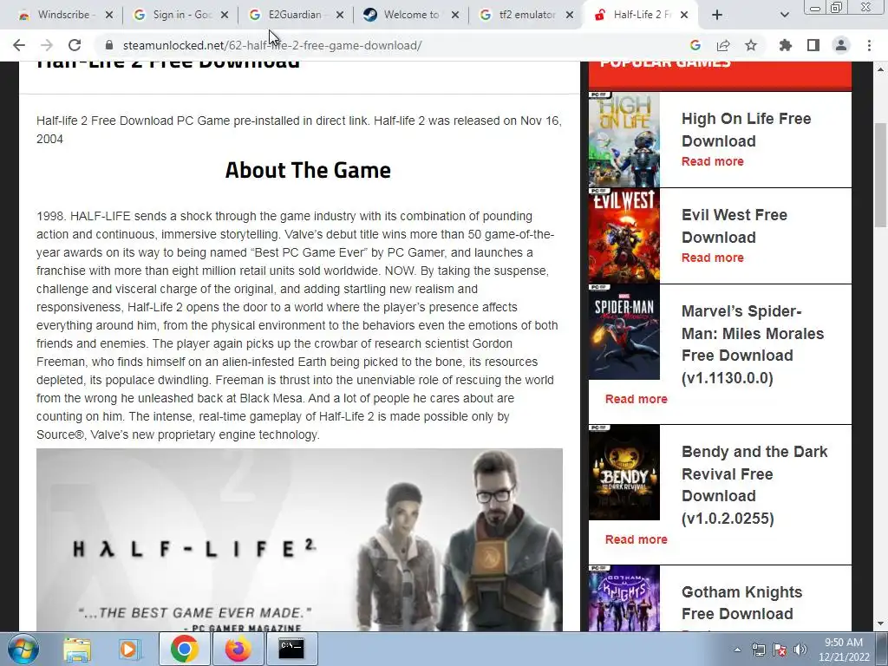Viewport: 888px width, 666px height.
Task: Show hidden system tray icons
Action: click(x=737, y=650)
